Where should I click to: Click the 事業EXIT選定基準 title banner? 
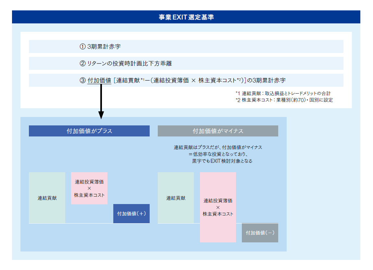point(186,17)
